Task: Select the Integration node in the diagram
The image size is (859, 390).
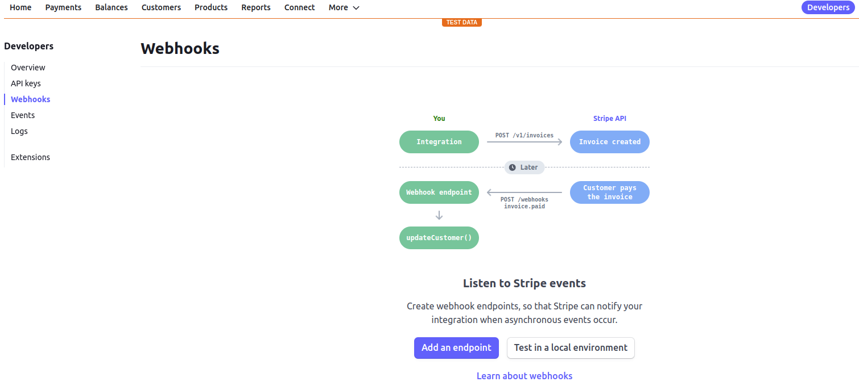Action: coord(439,141)
